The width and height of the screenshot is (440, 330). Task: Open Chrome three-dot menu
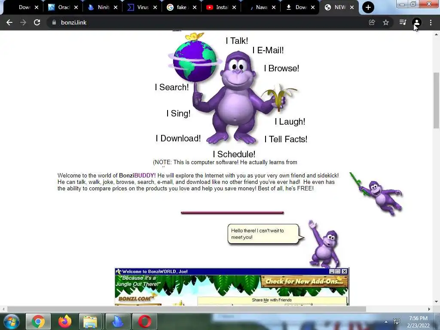click(431, 22)
